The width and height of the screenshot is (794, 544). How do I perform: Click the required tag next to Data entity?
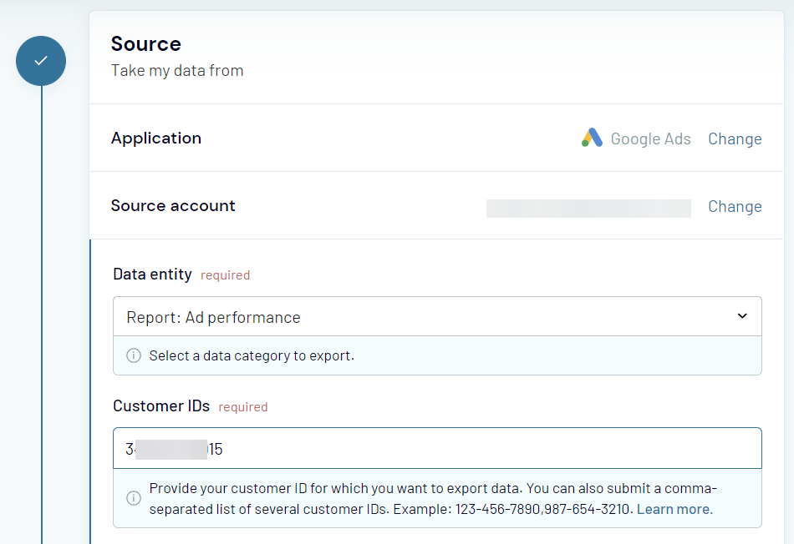226,275
